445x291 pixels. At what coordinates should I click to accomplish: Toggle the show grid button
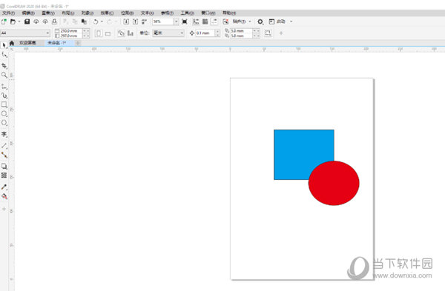205,21
